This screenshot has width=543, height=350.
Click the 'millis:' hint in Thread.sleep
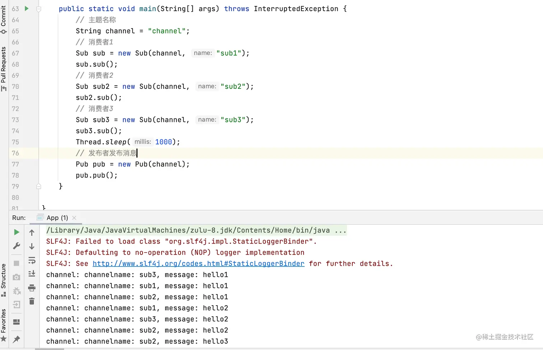[x=143, y=142]
